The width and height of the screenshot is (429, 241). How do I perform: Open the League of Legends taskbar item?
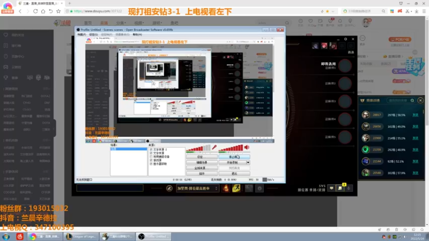click(82, 237)
